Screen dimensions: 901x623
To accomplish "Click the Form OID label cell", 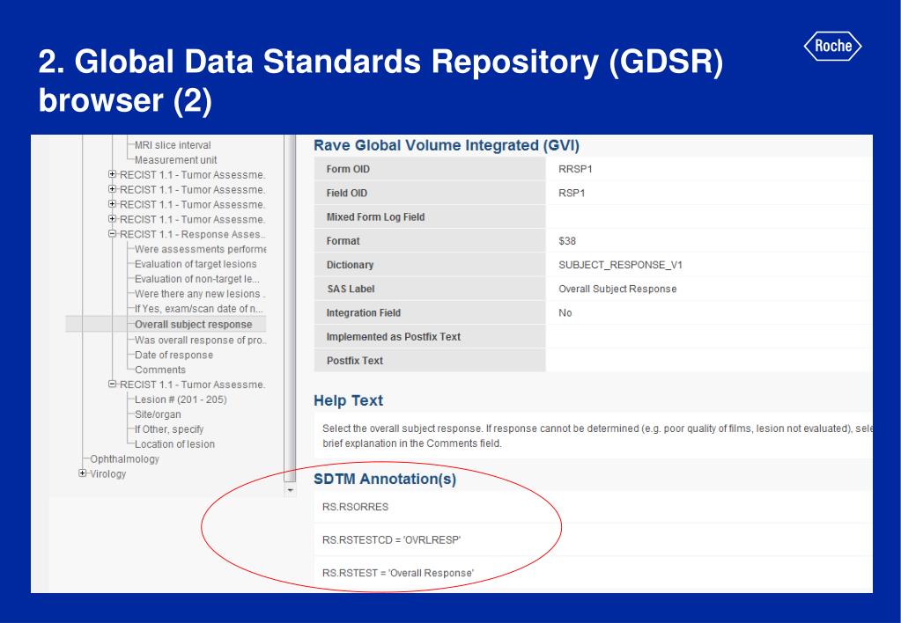I will coord(430,169).
